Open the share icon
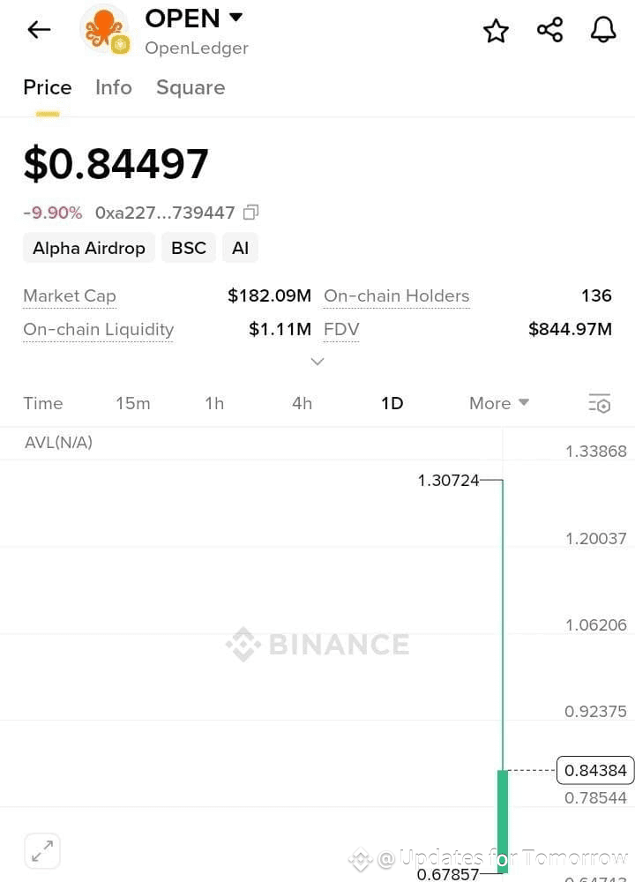 549,30
